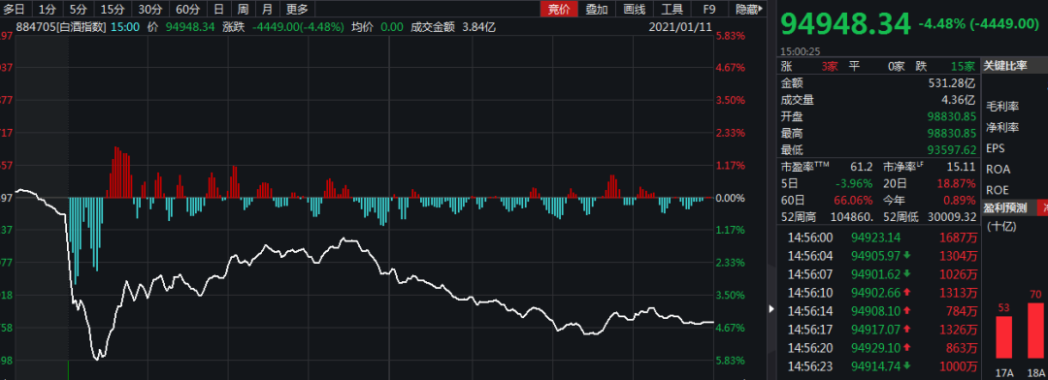Click the red 18A forecast bar
Screen dimensions: 1048x380
tap(1036, 330)
